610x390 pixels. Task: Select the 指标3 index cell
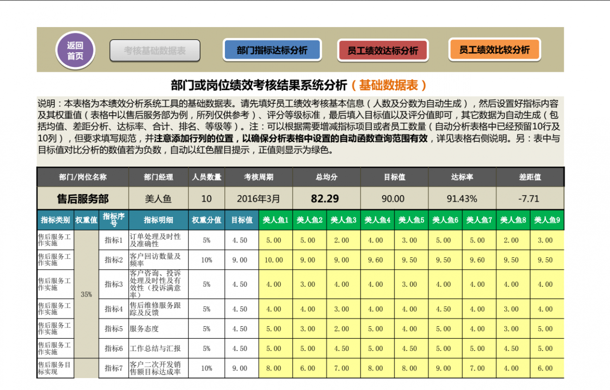coord(114,284)
